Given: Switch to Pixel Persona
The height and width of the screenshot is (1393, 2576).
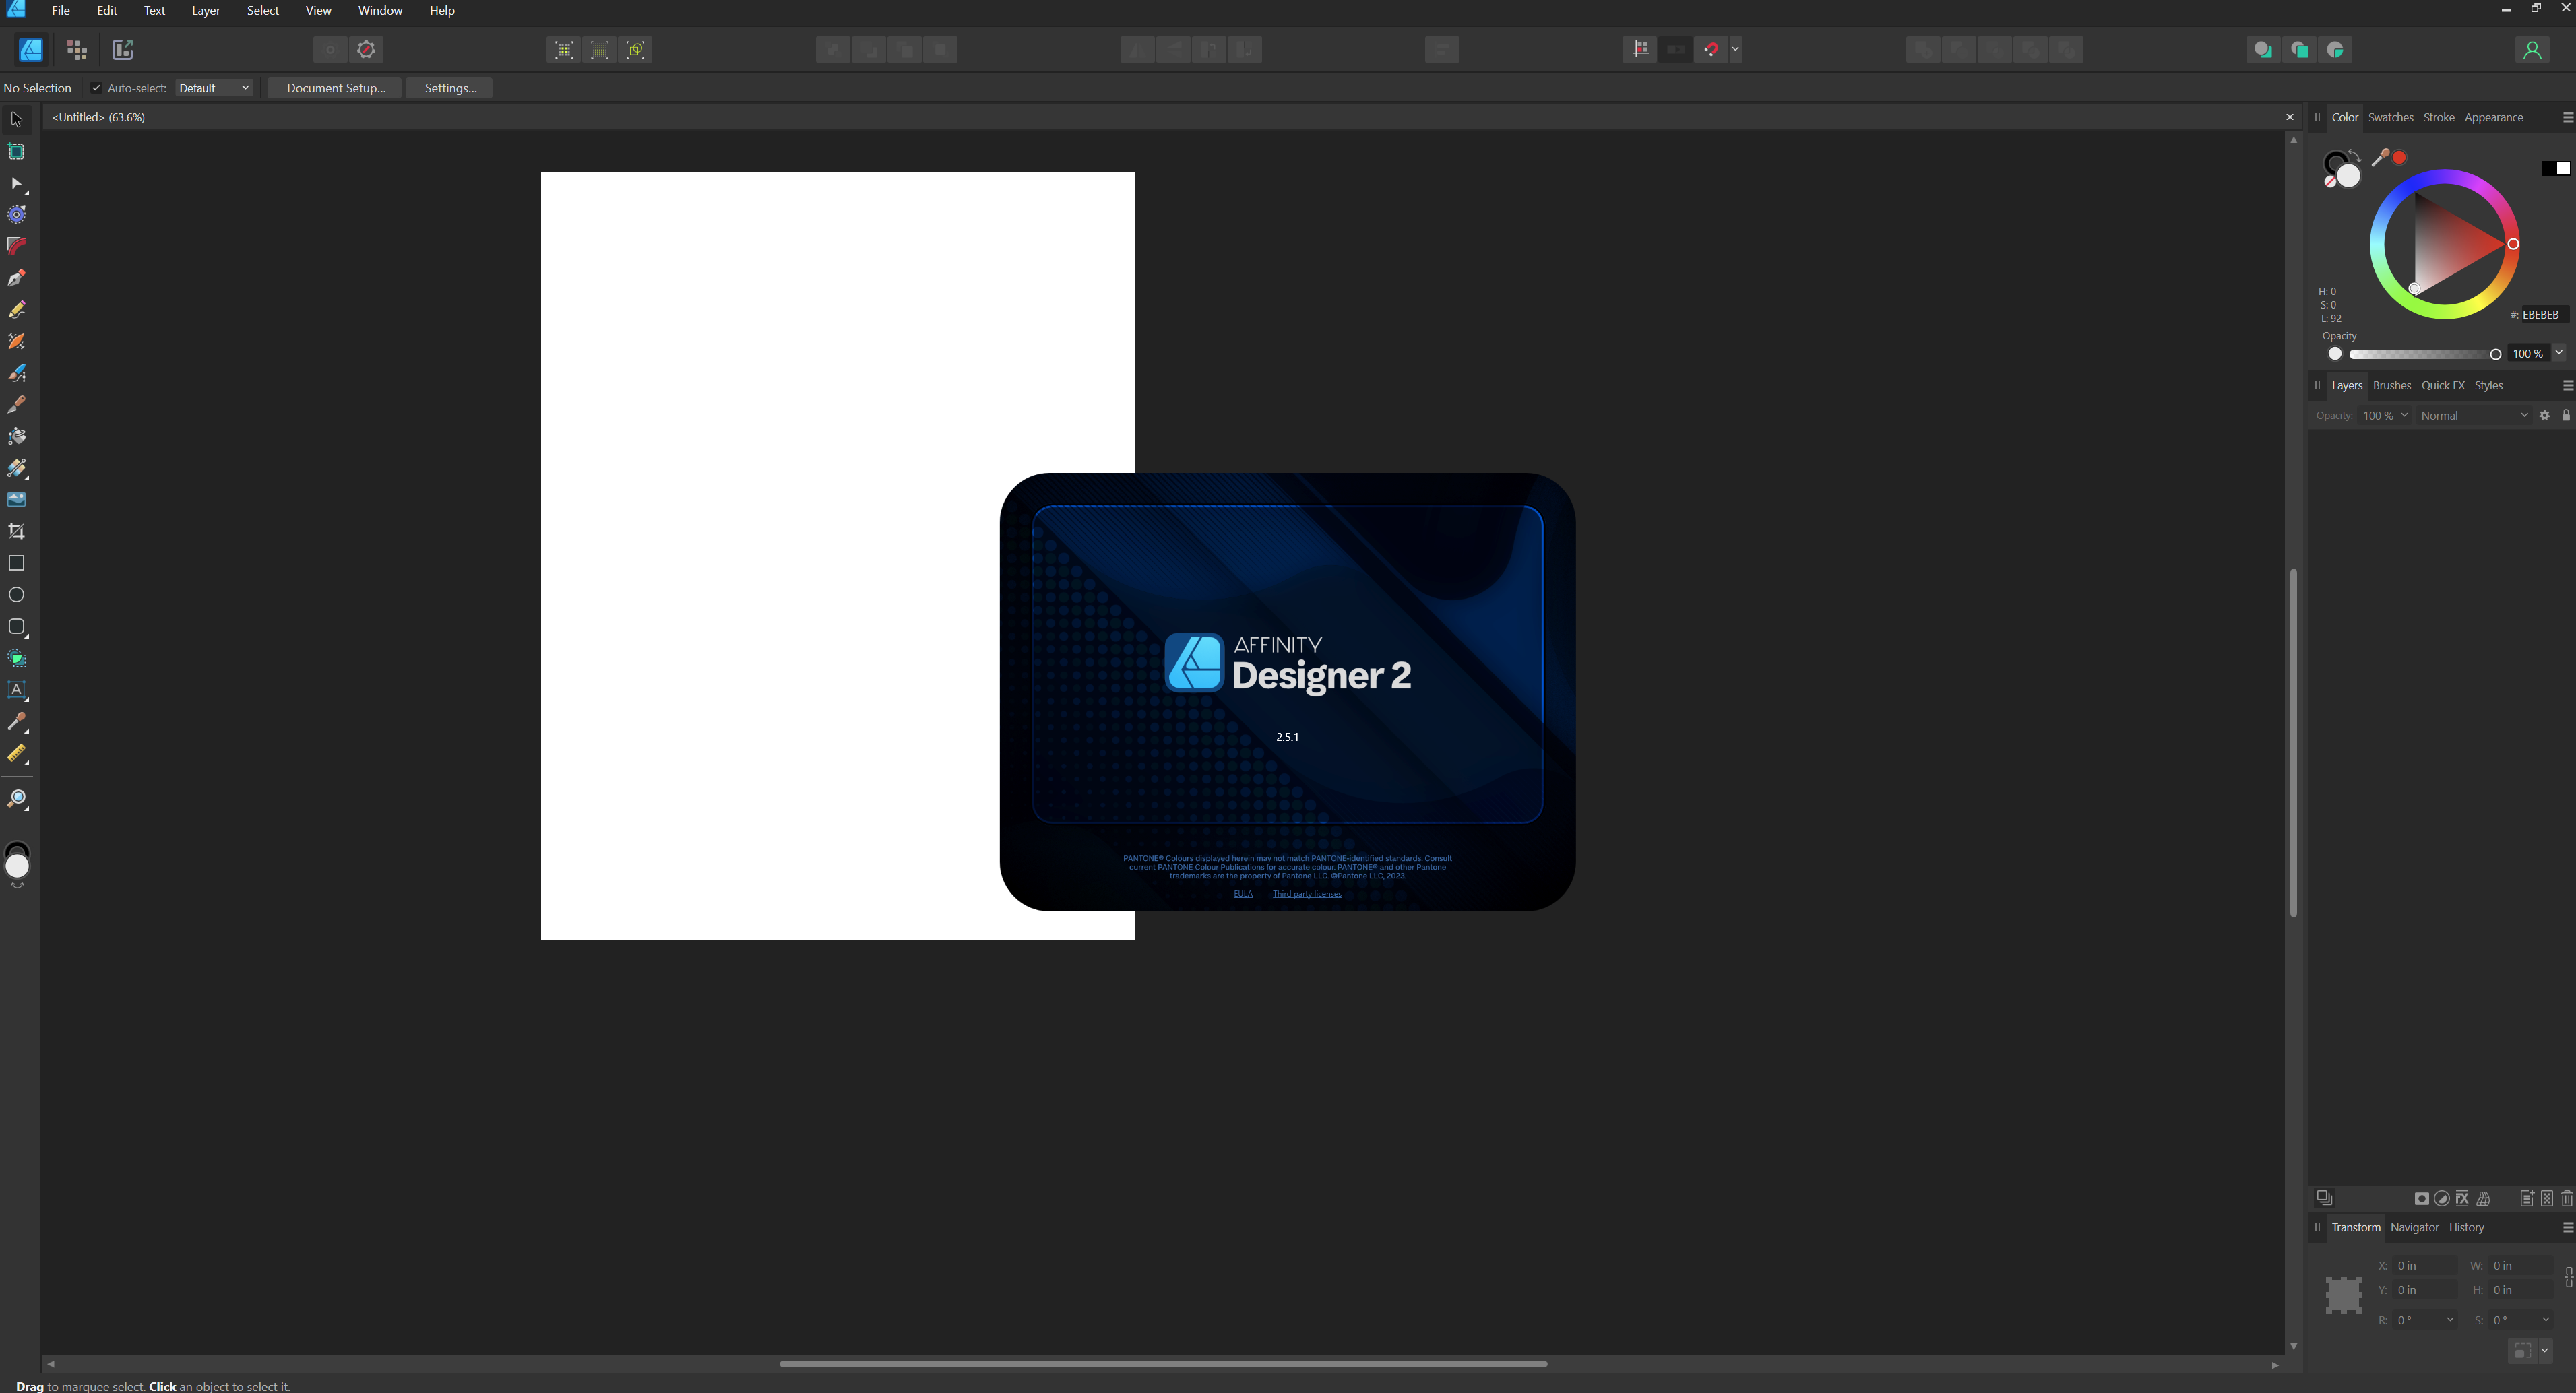Looking at the screenshot, I should point(77,49).
